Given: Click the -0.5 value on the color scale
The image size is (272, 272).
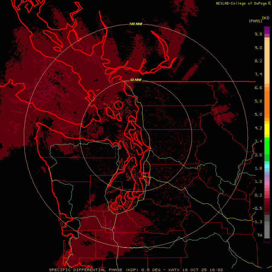Looking at the screenshot, I should pyautogui.click(x=257, y=209).
